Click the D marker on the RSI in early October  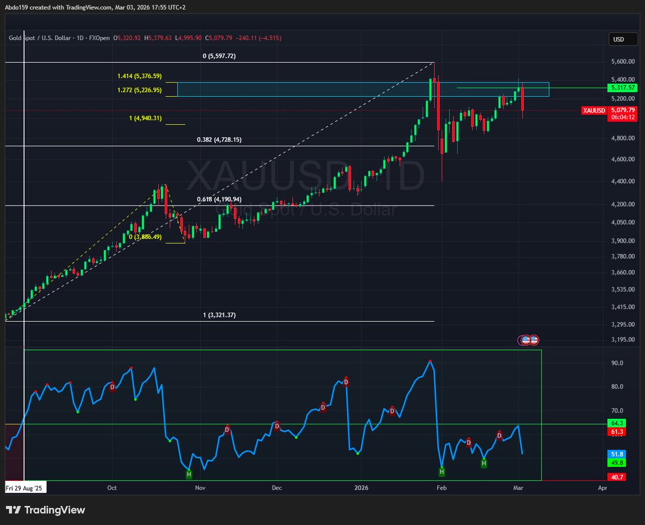pyautogui.click(x=112, y=387)
